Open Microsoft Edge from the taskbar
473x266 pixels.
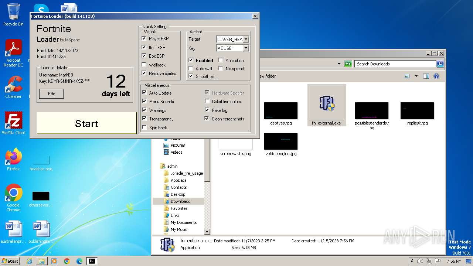[x=79, y=261]
